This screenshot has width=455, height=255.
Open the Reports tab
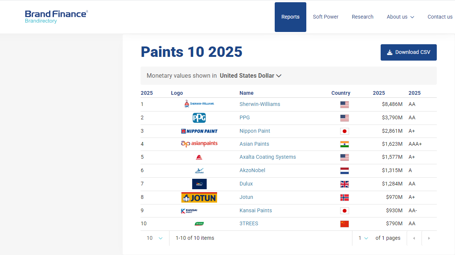(x=290, y=17)
